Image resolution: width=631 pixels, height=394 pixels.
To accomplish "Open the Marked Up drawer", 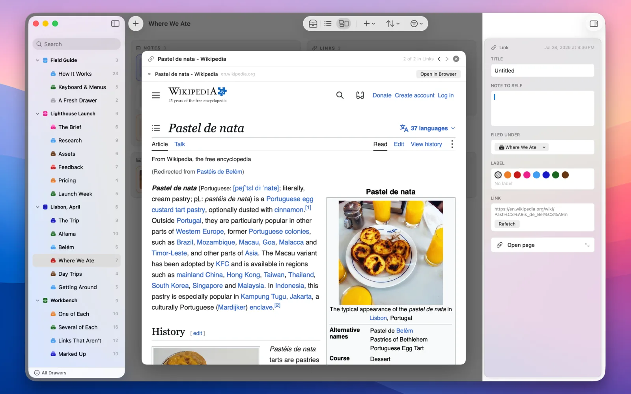I will 77,354.
